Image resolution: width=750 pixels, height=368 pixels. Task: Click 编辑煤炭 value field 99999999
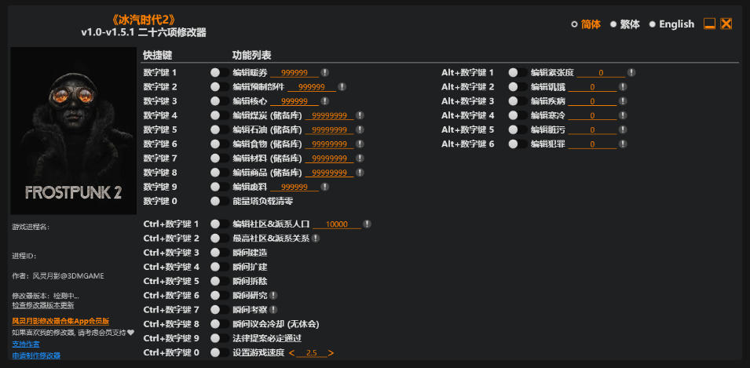point(329,116)
